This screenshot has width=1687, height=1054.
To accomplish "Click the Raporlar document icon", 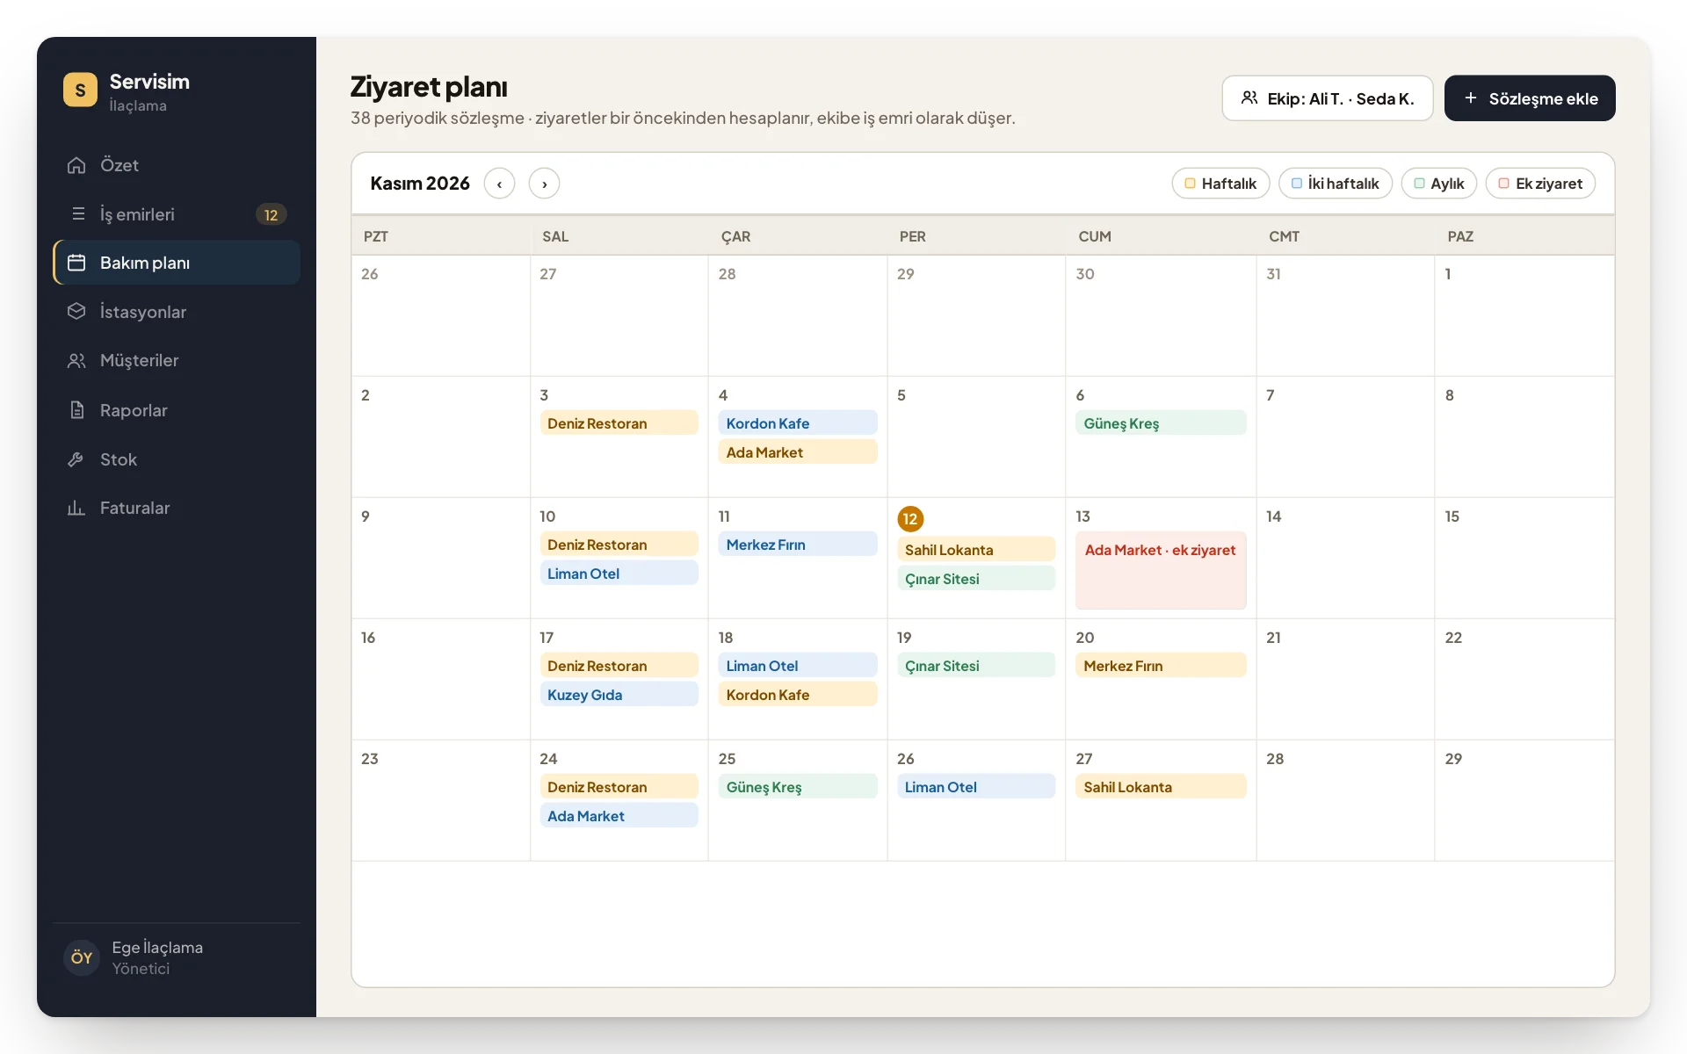I will coord(76,410).
